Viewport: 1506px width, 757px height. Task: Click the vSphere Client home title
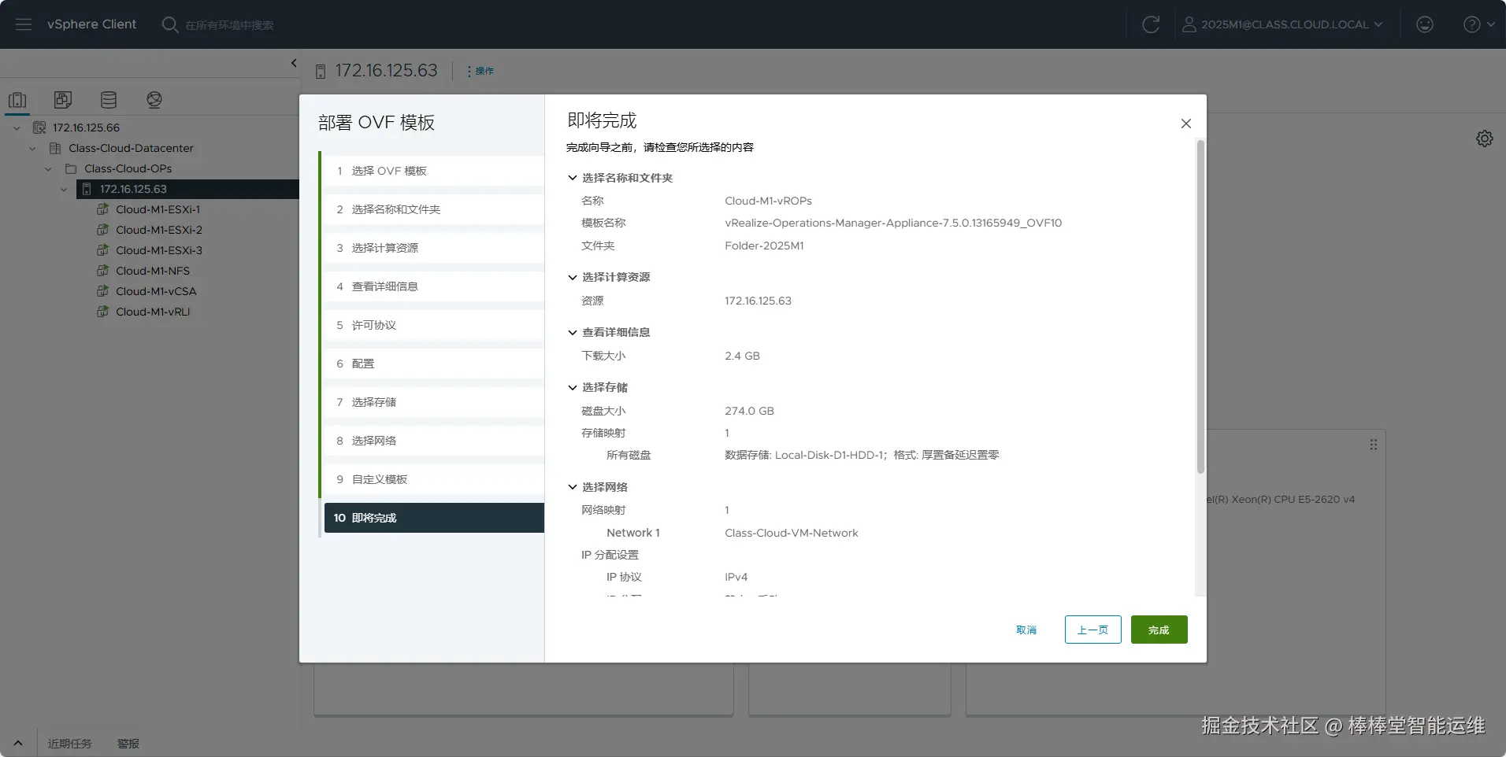coord(91,24)
